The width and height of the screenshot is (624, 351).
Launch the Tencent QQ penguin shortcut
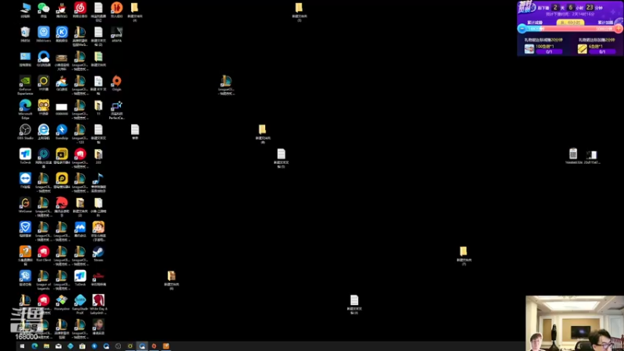pyautogui.click(x=62, y=9)
